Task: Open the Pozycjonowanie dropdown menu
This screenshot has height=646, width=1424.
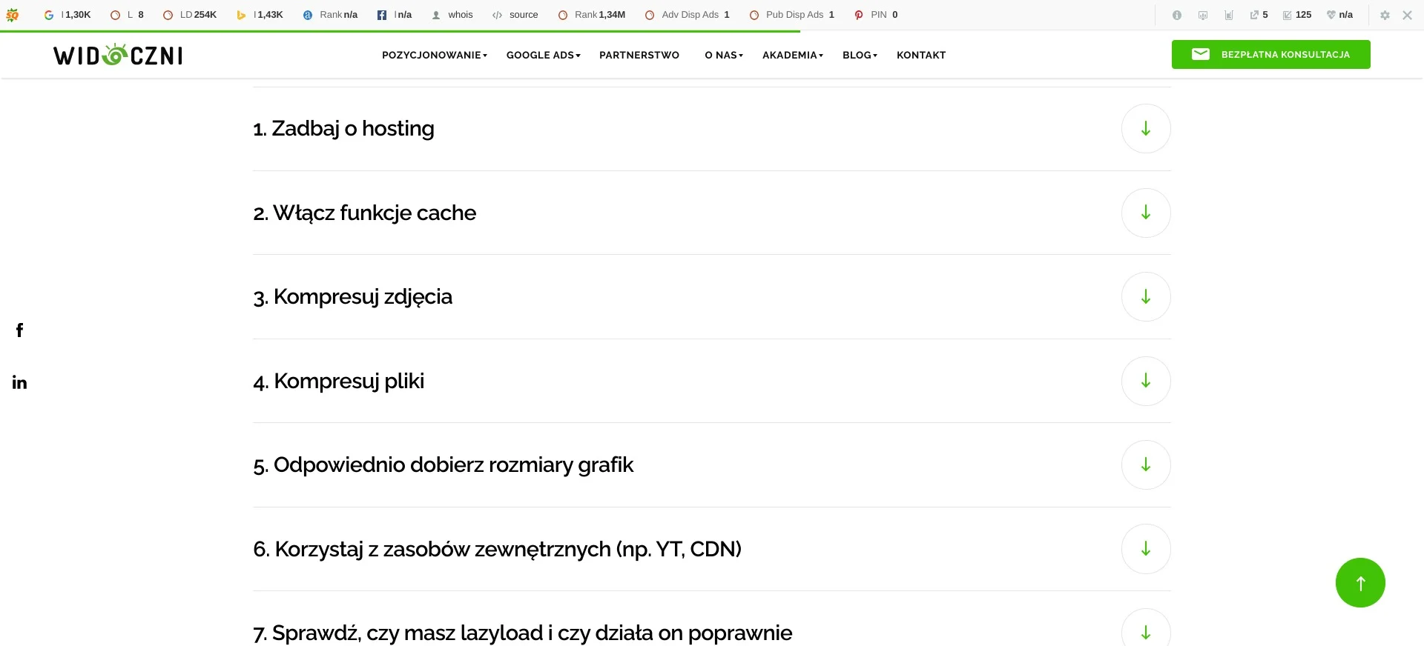Action: [x=435, y=55]
